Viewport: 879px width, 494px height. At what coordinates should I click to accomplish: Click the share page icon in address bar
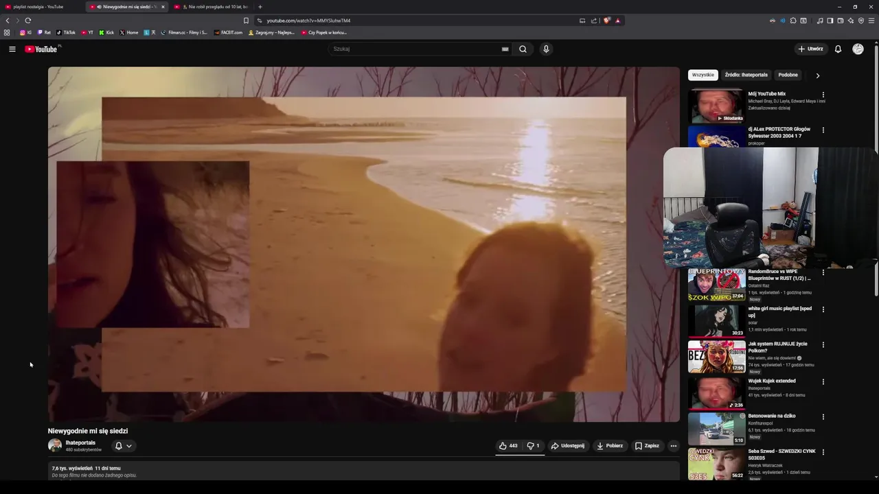(594, 21)
